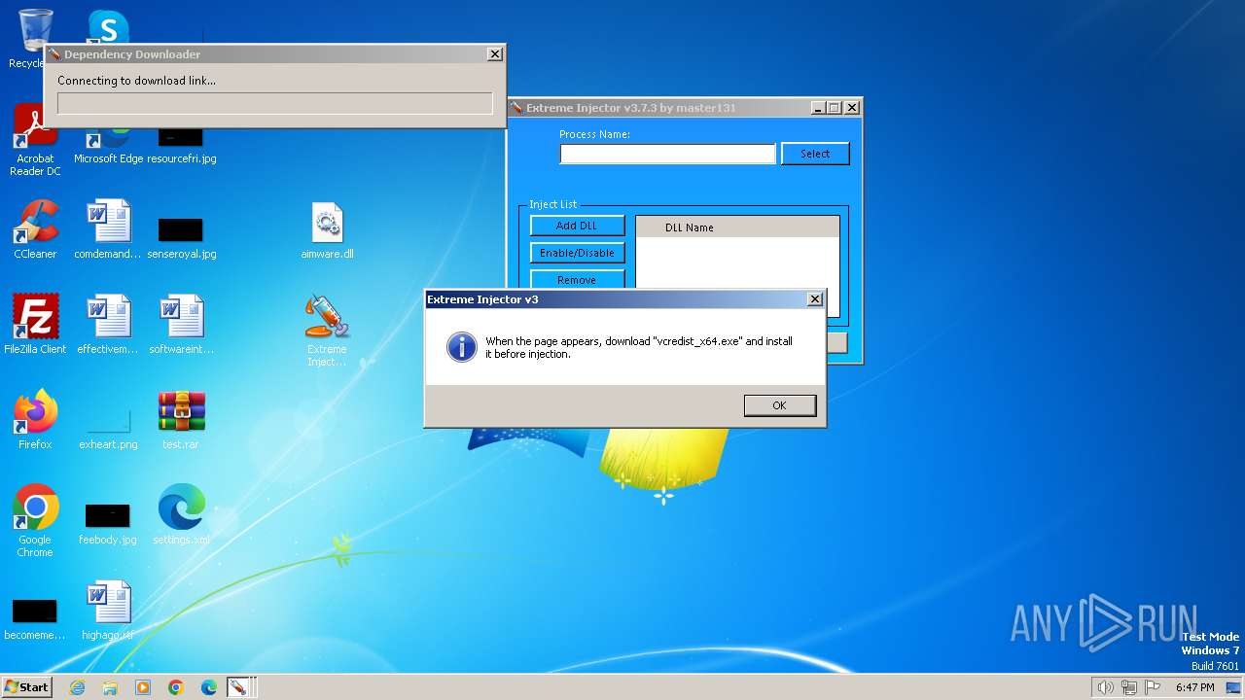Image resolution: width=1245 pixels, height=700 pixels.
Task: Close the Dependency Downloader window
Action: (494, 54)
